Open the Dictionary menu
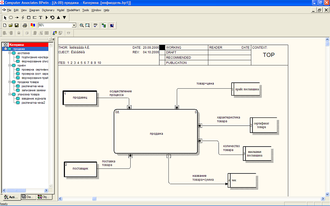Image resolution: width=330 pixels, height=206 pixels. coord(48,10)
